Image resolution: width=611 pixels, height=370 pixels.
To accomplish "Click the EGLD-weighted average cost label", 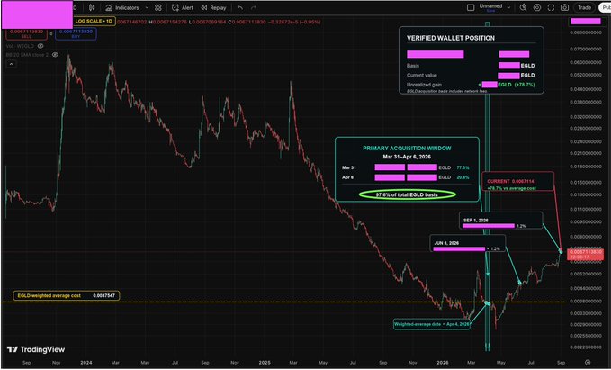I will 67,295.
